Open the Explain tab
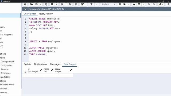171x96 pixels. pos(27,64)
